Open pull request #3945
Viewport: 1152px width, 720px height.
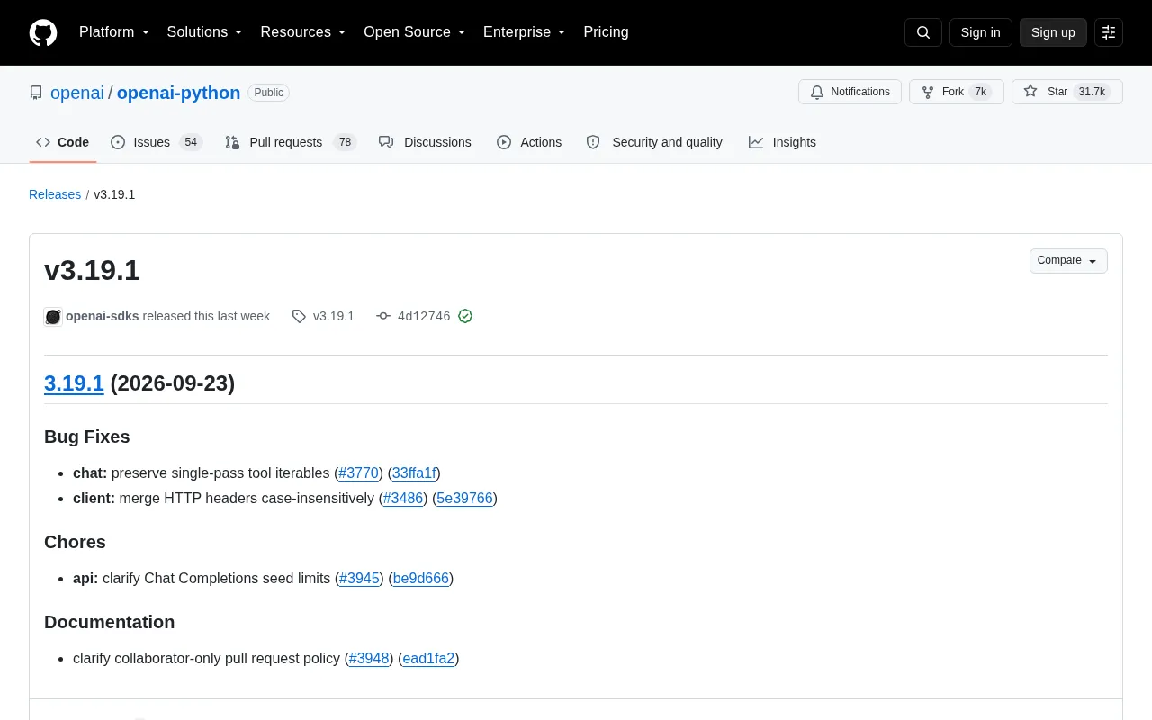click(x=359, y=578)
